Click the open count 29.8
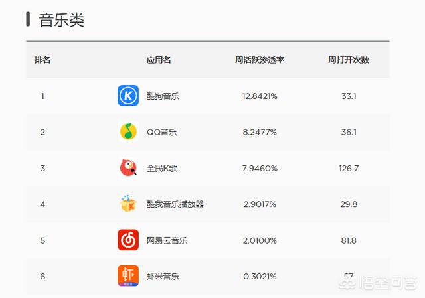Screen dimensions: 425x298 (x=349, y=204)
